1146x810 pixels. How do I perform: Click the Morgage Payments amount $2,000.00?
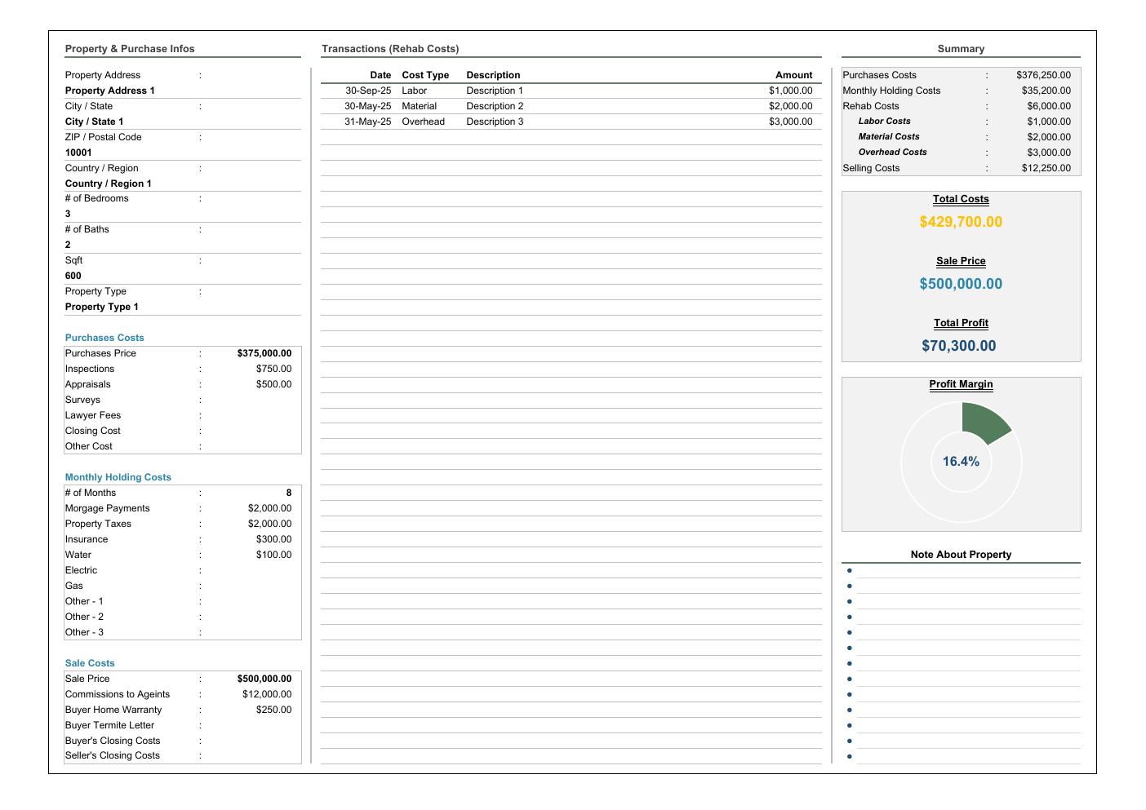tap(269, 508)
